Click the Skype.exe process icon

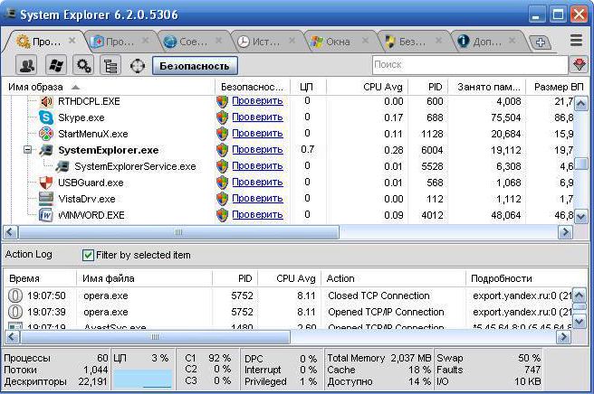point(46,117)
